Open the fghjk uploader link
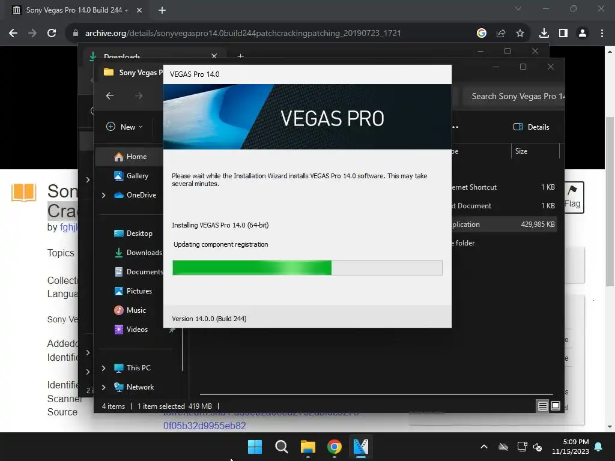 69,227
